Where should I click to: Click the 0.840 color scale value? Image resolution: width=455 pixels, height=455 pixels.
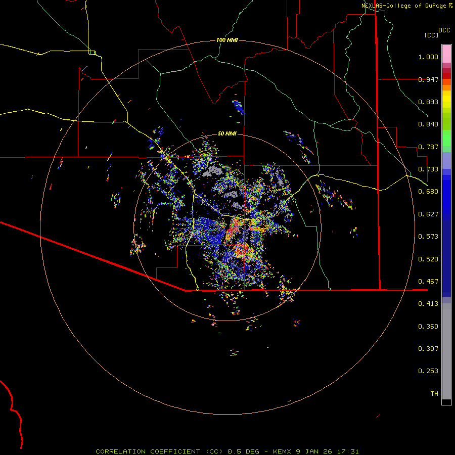(x=428, y=124)
